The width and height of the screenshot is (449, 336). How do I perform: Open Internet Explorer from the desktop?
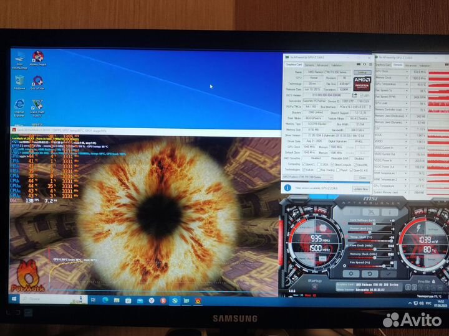point(19,108)
